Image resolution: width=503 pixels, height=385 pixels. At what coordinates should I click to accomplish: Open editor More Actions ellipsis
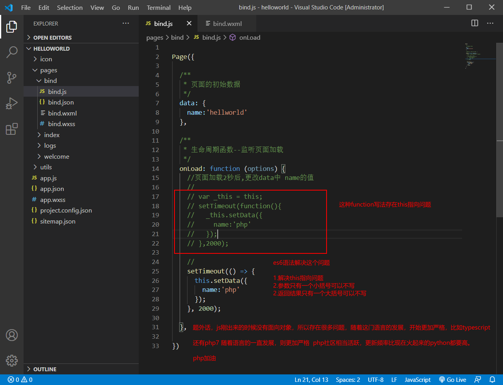click(490, 23)
